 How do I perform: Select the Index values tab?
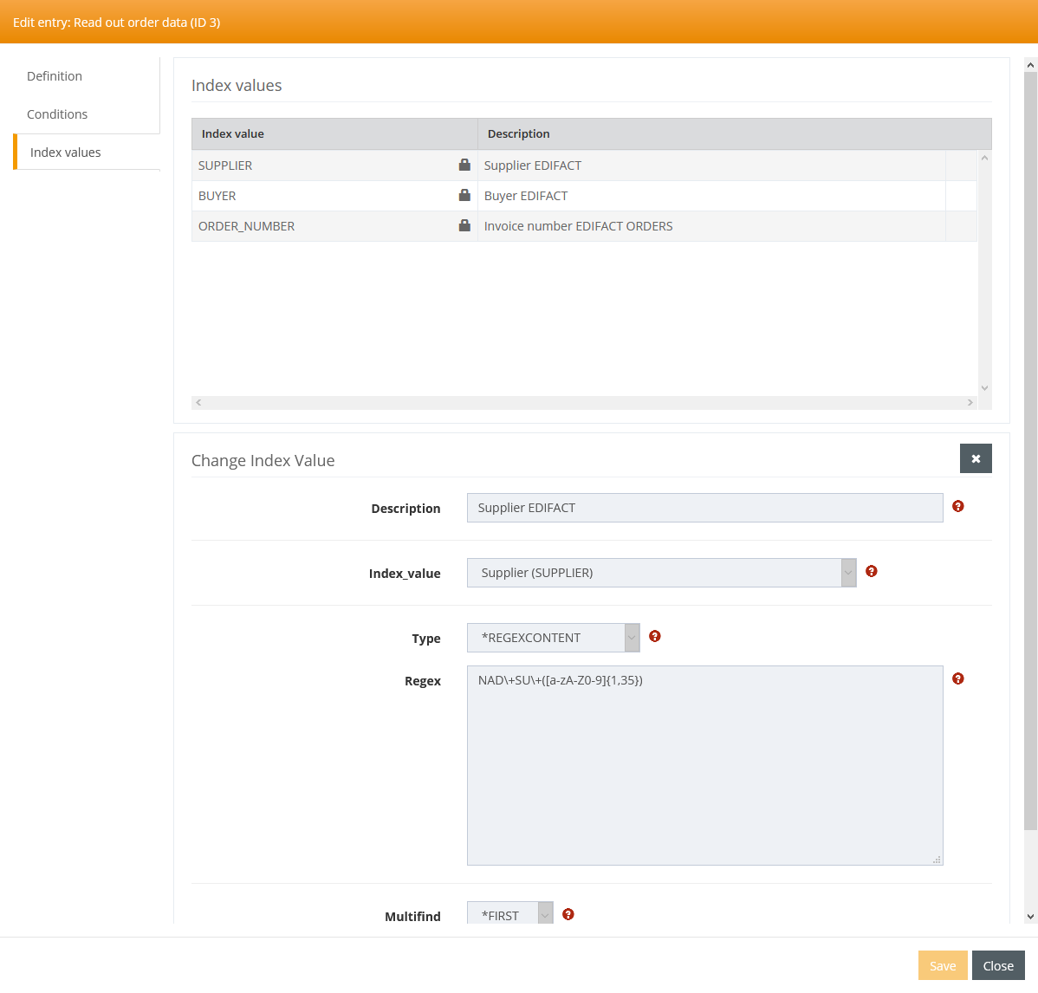[x=66, y=153]
